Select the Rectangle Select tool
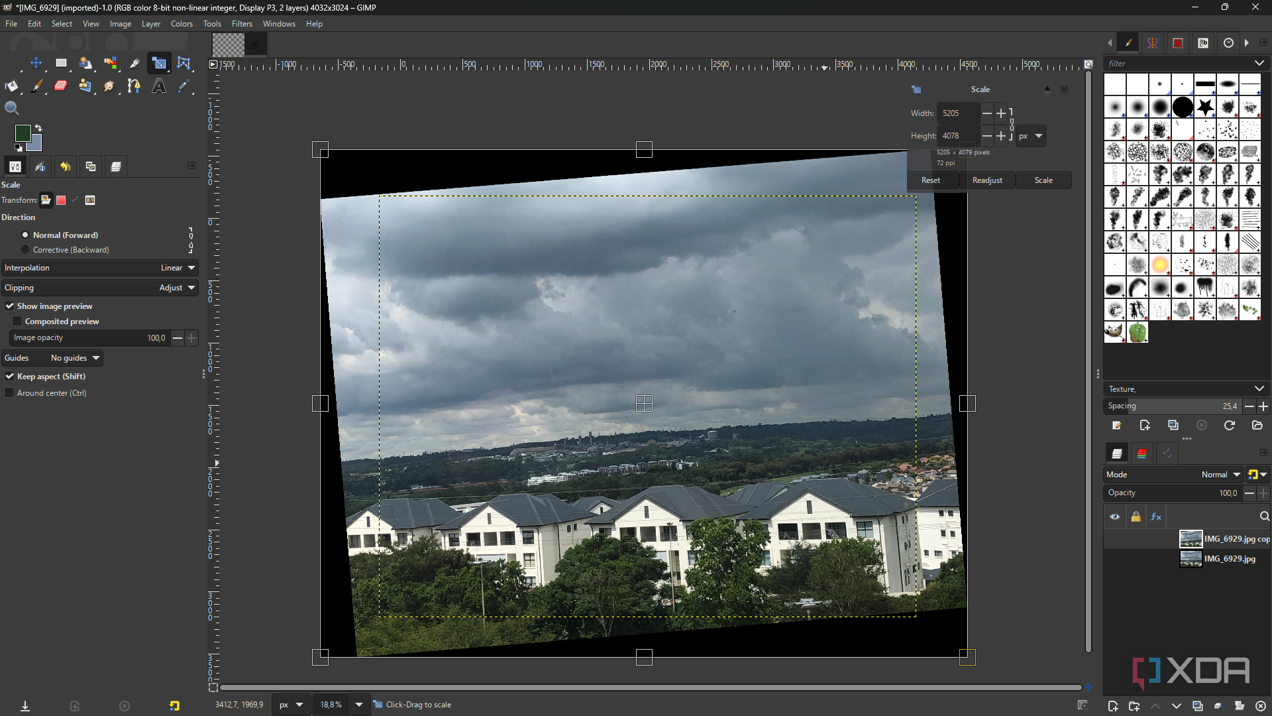 [61, 63]
